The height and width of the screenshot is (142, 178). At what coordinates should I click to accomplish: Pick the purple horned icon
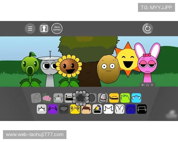tap(53, 109)
